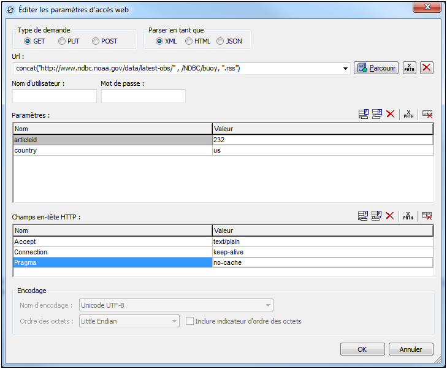Expand the Url dropdown list
Screen dimensions: 447x369
pos(346,68)
